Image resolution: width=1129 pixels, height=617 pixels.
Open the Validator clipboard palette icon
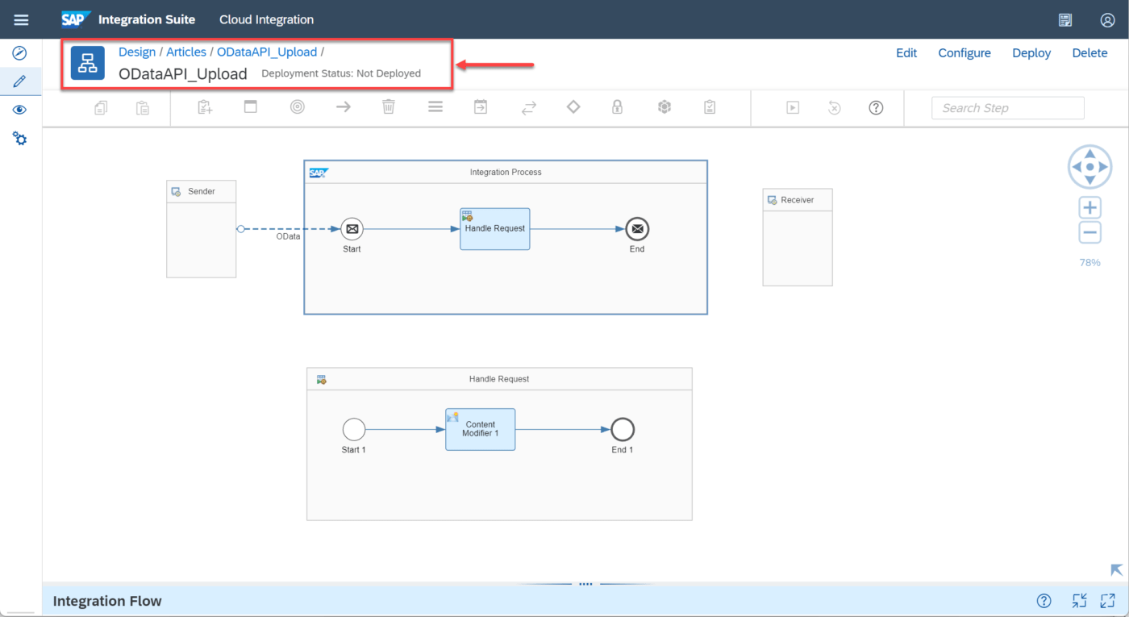[x=710, y=106]
